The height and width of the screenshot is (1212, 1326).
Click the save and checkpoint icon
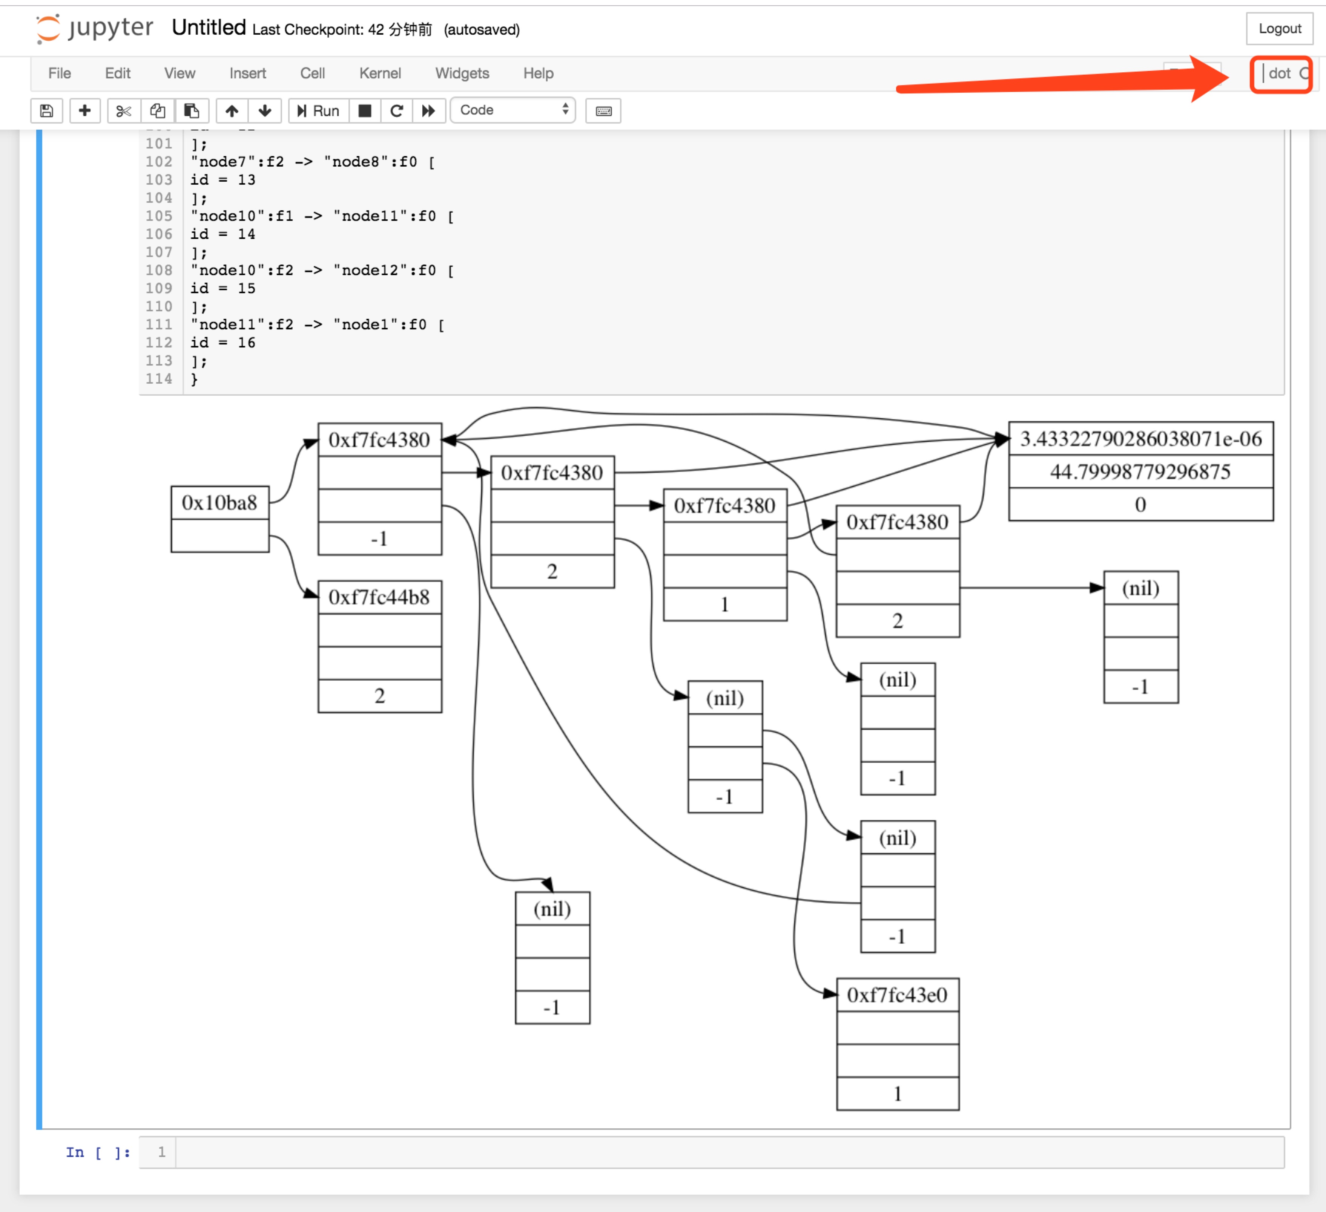click(x=47, y=110)
